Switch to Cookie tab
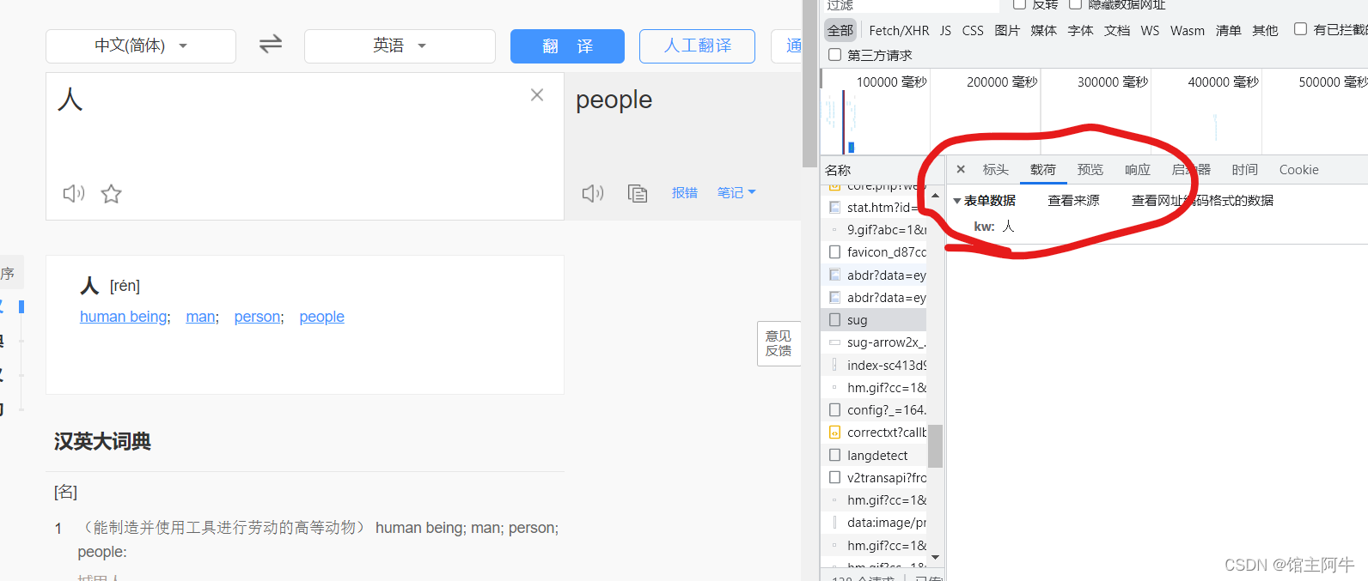1368x581 pixels. point(1298,170)
